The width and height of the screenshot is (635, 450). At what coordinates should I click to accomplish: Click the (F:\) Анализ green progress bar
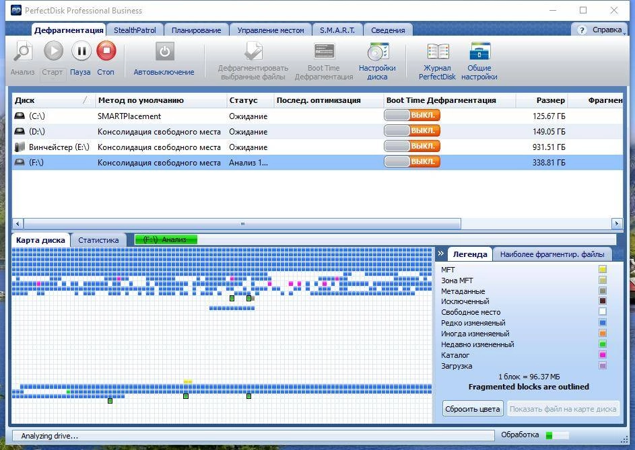point(166,239)
